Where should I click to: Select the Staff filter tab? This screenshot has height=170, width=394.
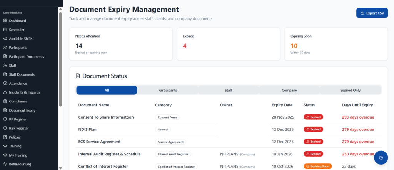pos(229,90)
